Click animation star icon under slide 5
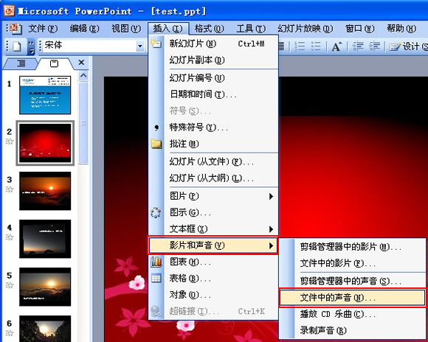 pos(10,285)
